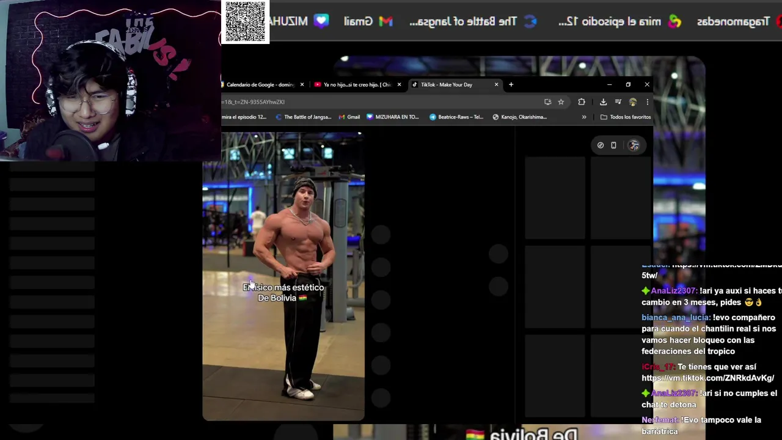Click the TikTok video of the gym man
The height and width of the screenshot is (440, 782).
click(x=283, y=276)
